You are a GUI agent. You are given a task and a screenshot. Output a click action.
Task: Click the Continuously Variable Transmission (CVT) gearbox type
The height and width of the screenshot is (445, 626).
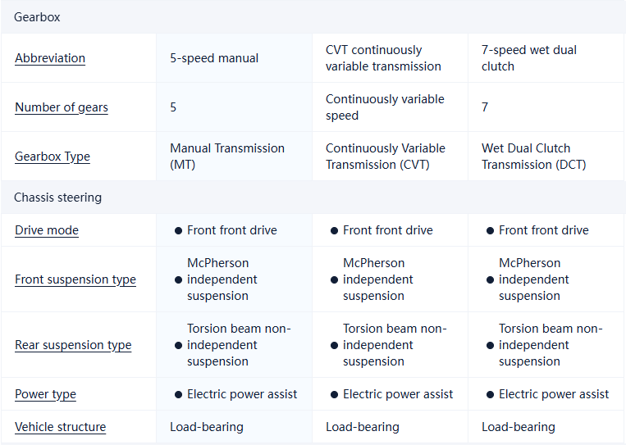coord(386,157)
